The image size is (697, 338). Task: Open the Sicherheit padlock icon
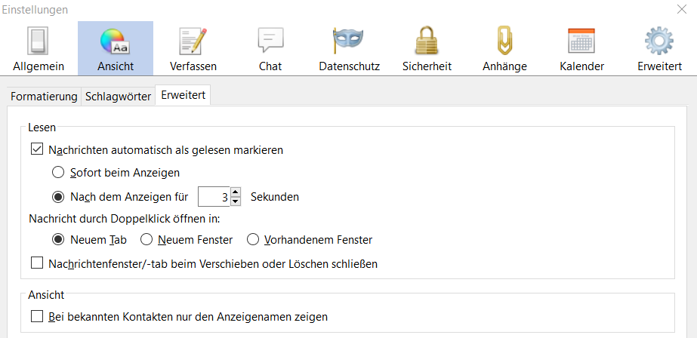(x=427, y=41)
